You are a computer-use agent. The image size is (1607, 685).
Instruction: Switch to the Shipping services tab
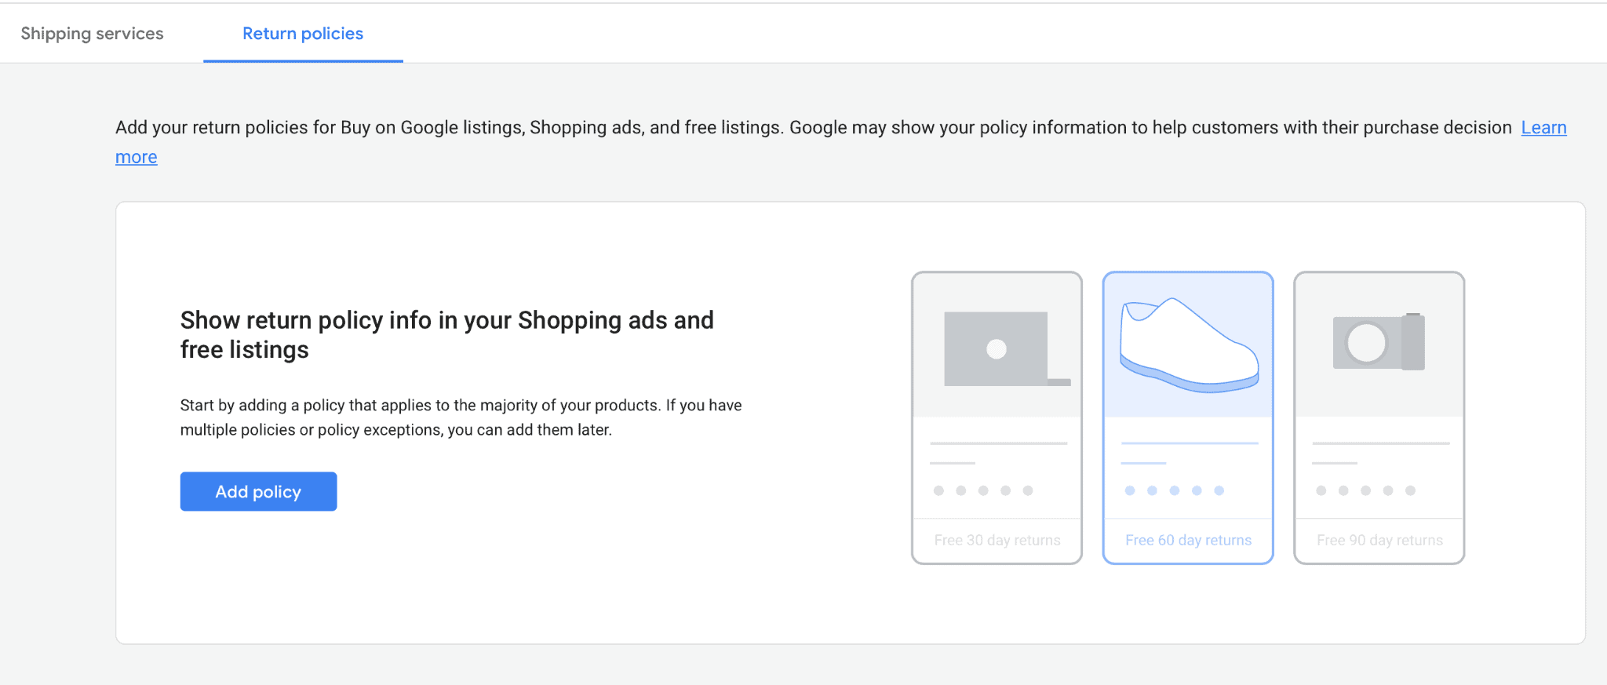tap(92, 33)
